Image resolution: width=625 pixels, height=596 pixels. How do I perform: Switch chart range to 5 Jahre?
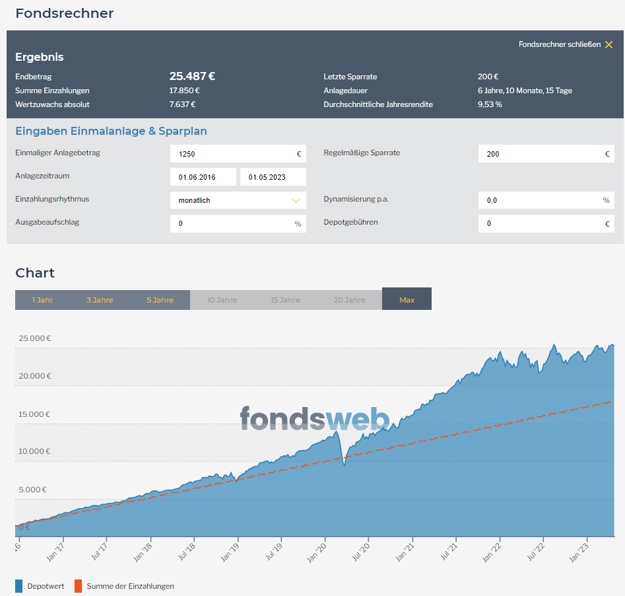pyautogui.click(x=160, y=300)
